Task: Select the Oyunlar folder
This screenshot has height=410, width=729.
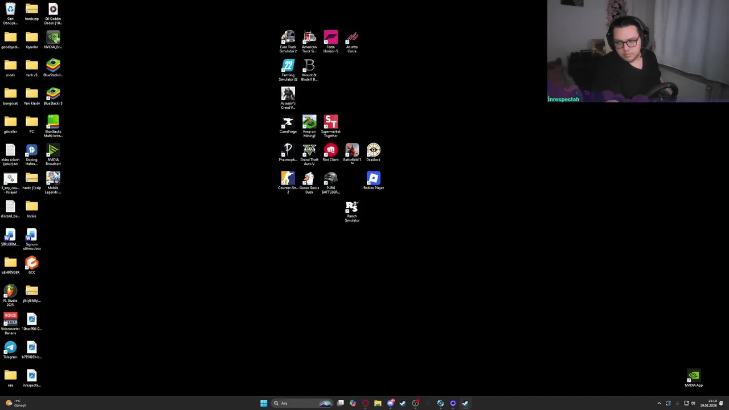Action: pyautogui.click(x=31, y=40)
